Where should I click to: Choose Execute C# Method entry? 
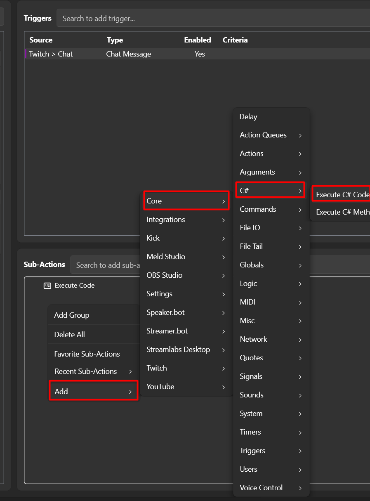tap(342, 212)
